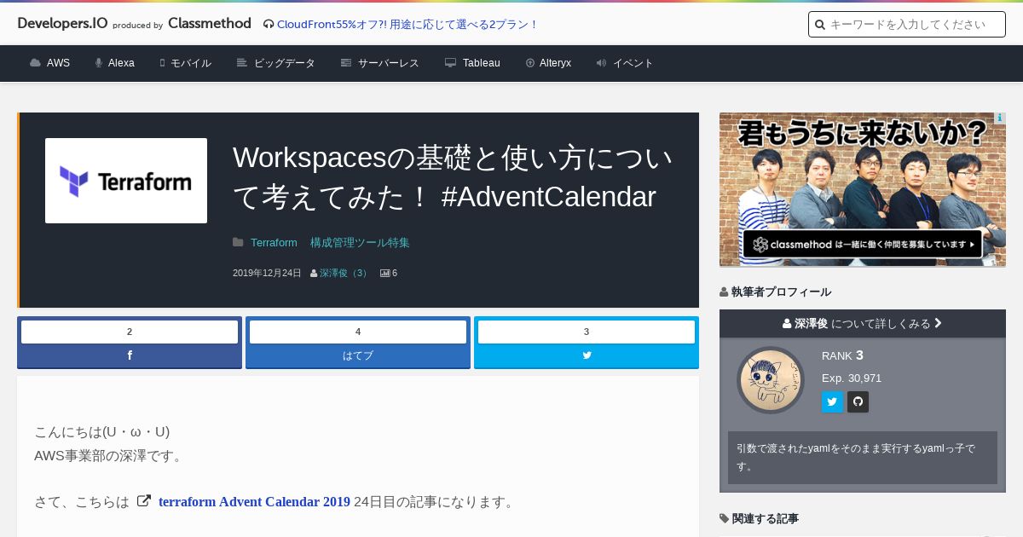Click the はてブ count 4
The width and height of the screenshot is (1023, 537).
[358, 332]
